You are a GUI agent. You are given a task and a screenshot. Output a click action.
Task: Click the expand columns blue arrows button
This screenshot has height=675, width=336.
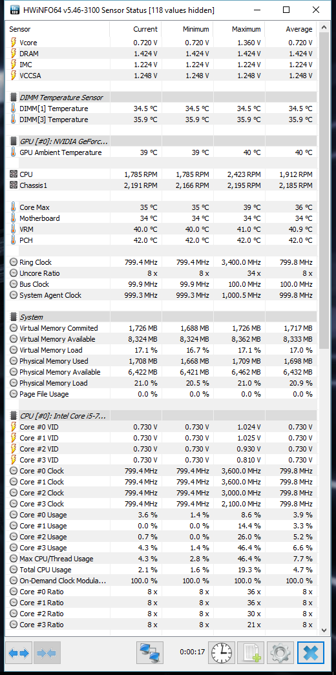pos(19,652)
